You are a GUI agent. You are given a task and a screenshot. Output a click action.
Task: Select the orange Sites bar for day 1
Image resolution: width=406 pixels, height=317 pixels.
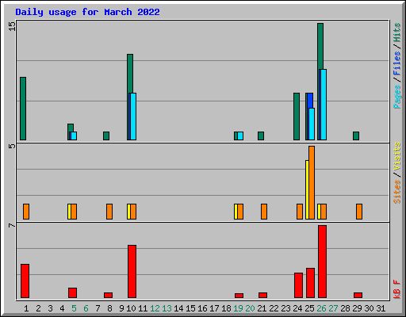[26, 212]
